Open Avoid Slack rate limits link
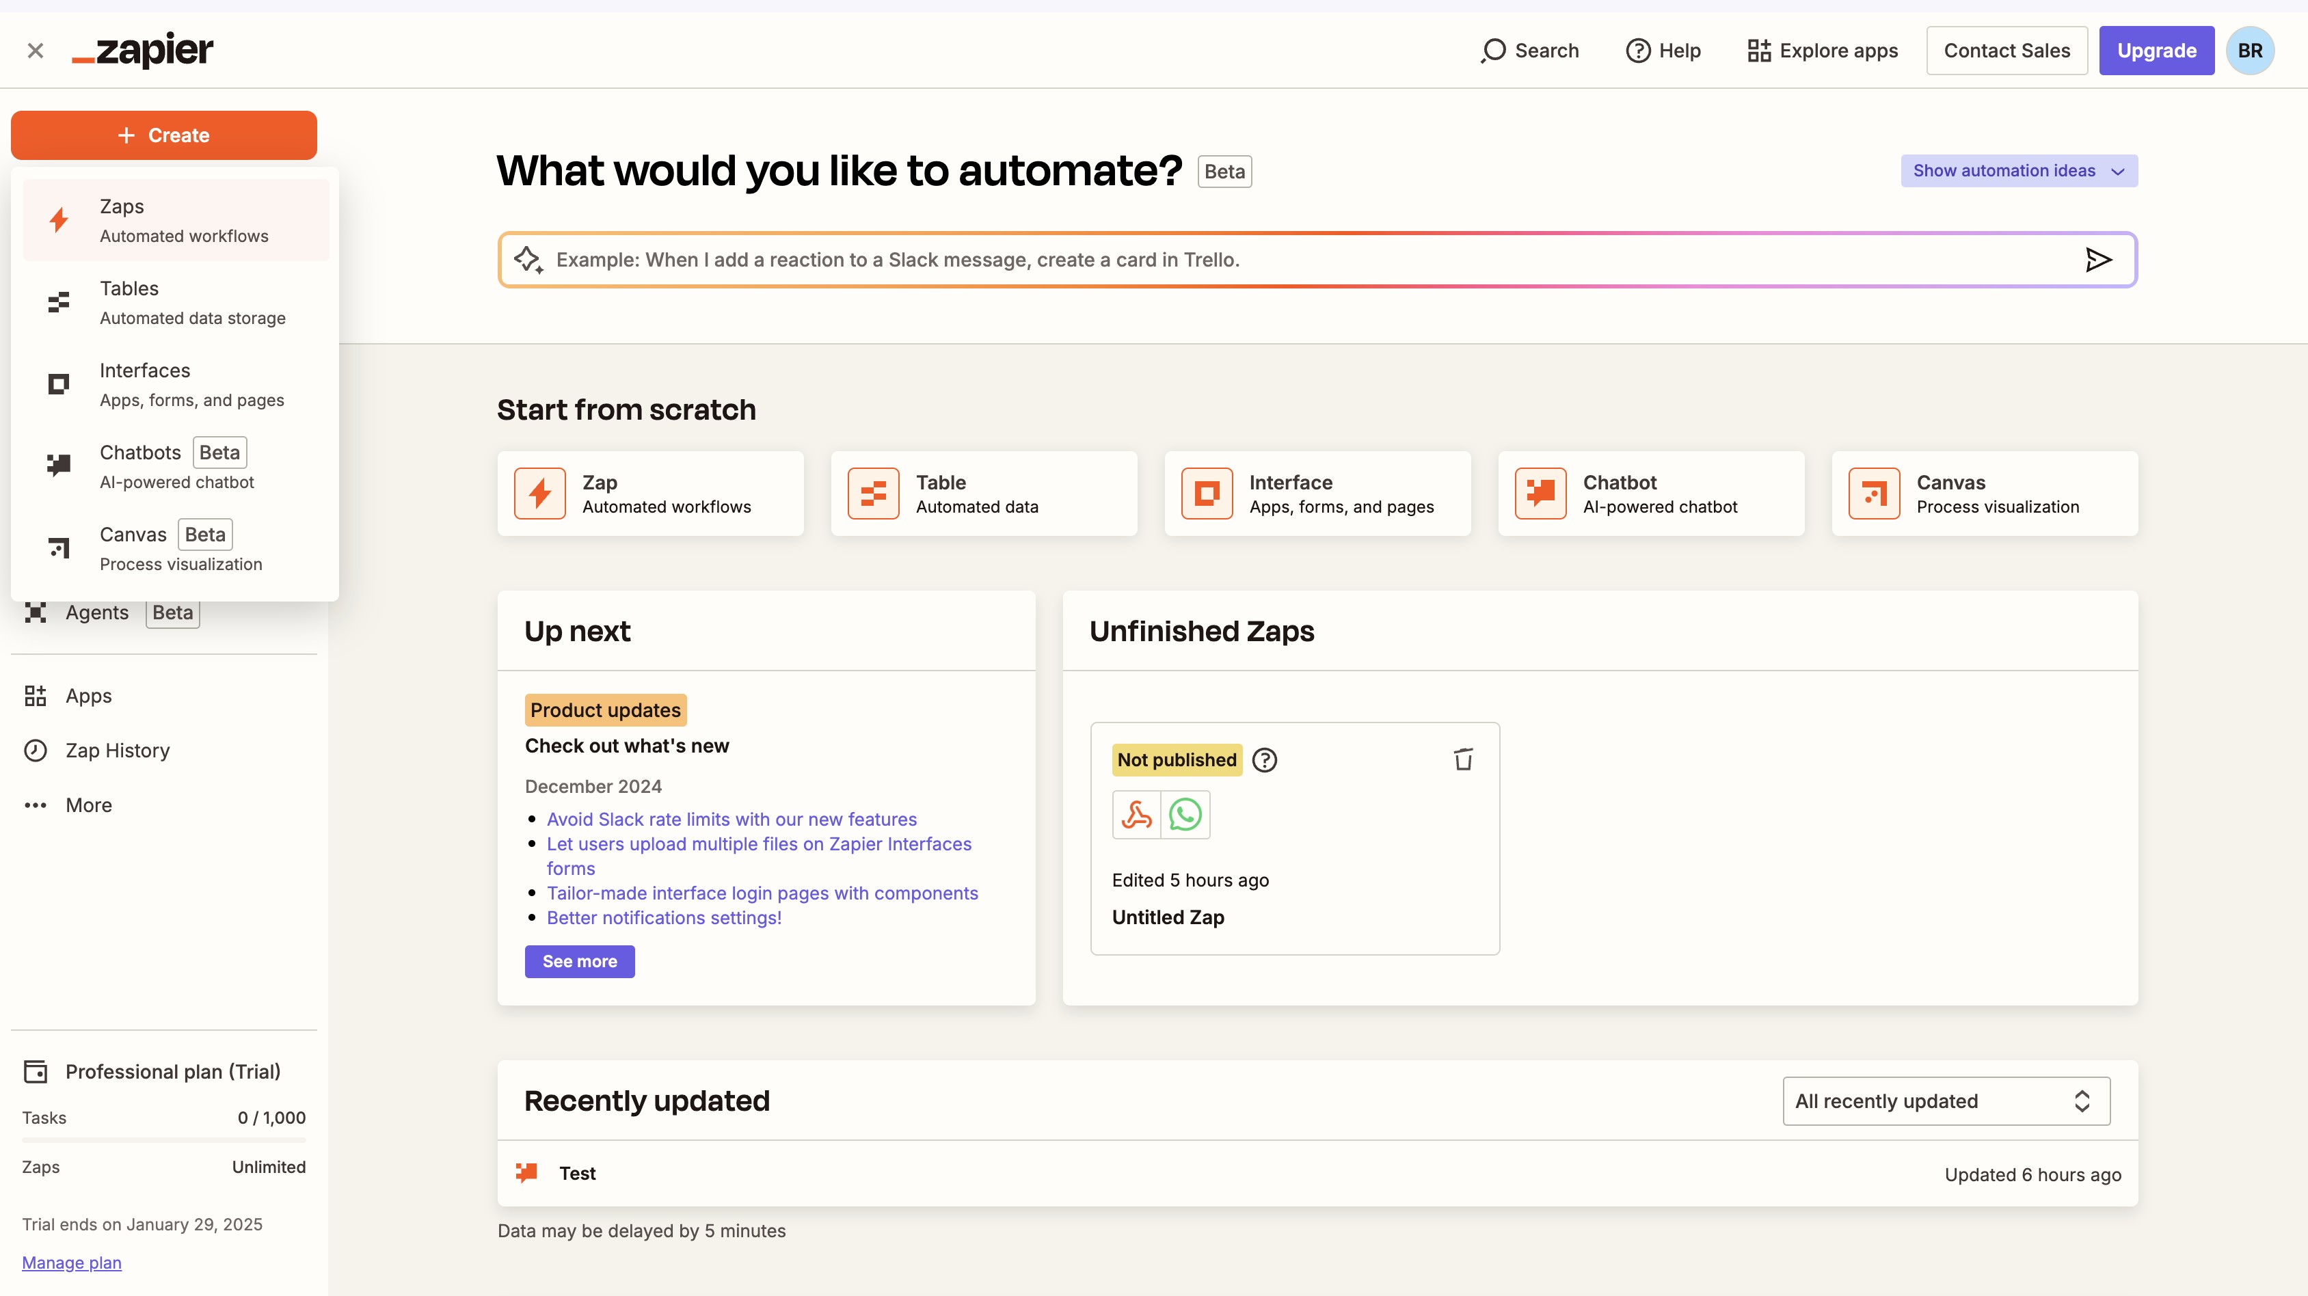This screenshot has width=2308, height=1296. (x=732, y=819)
